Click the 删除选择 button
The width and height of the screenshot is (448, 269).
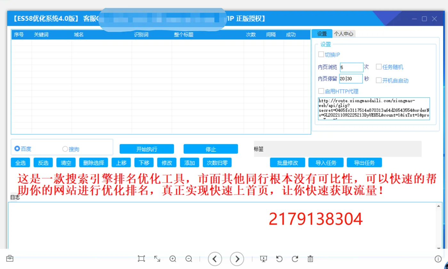(x=94, y=163)
